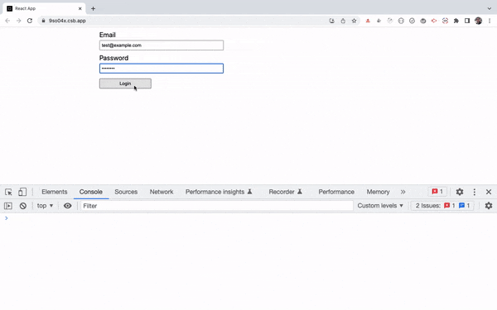Open the Extensions puzzle piece menu
This screenshot has width=497, height=310.
(456, 21)
